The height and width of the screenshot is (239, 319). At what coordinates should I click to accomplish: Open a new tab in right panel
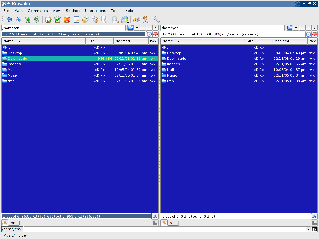pyautogui.click(x=164, y=223)
